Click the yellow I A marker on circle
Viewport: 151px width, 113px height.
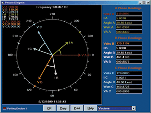pos(80,32)
